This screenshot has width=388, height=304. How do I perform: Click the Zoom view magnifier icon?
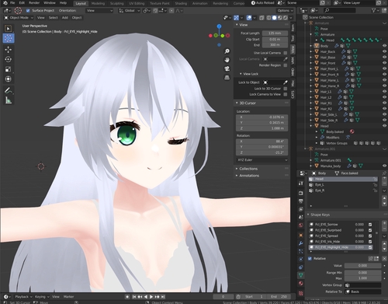pyautogui.click(x=227, y=51)
